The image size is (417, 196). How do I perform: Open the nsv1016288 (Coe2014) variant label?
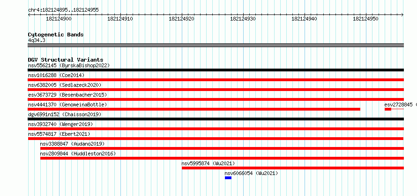[56, 75]
